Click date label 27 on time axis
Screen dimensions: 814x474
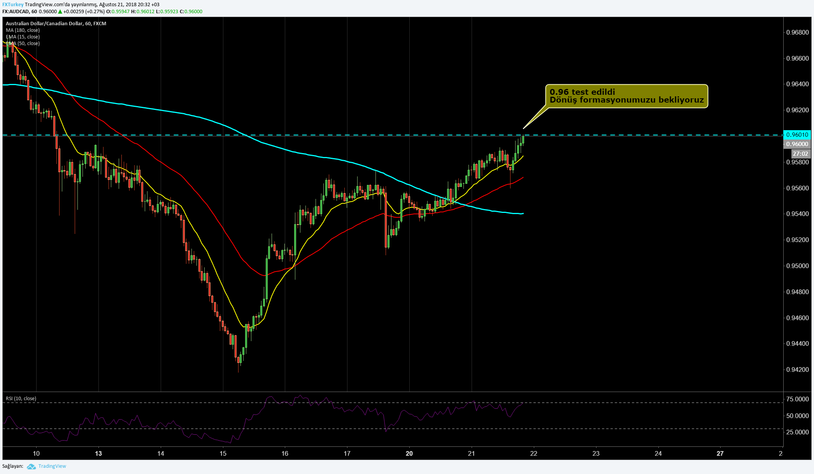click(720, 453)
